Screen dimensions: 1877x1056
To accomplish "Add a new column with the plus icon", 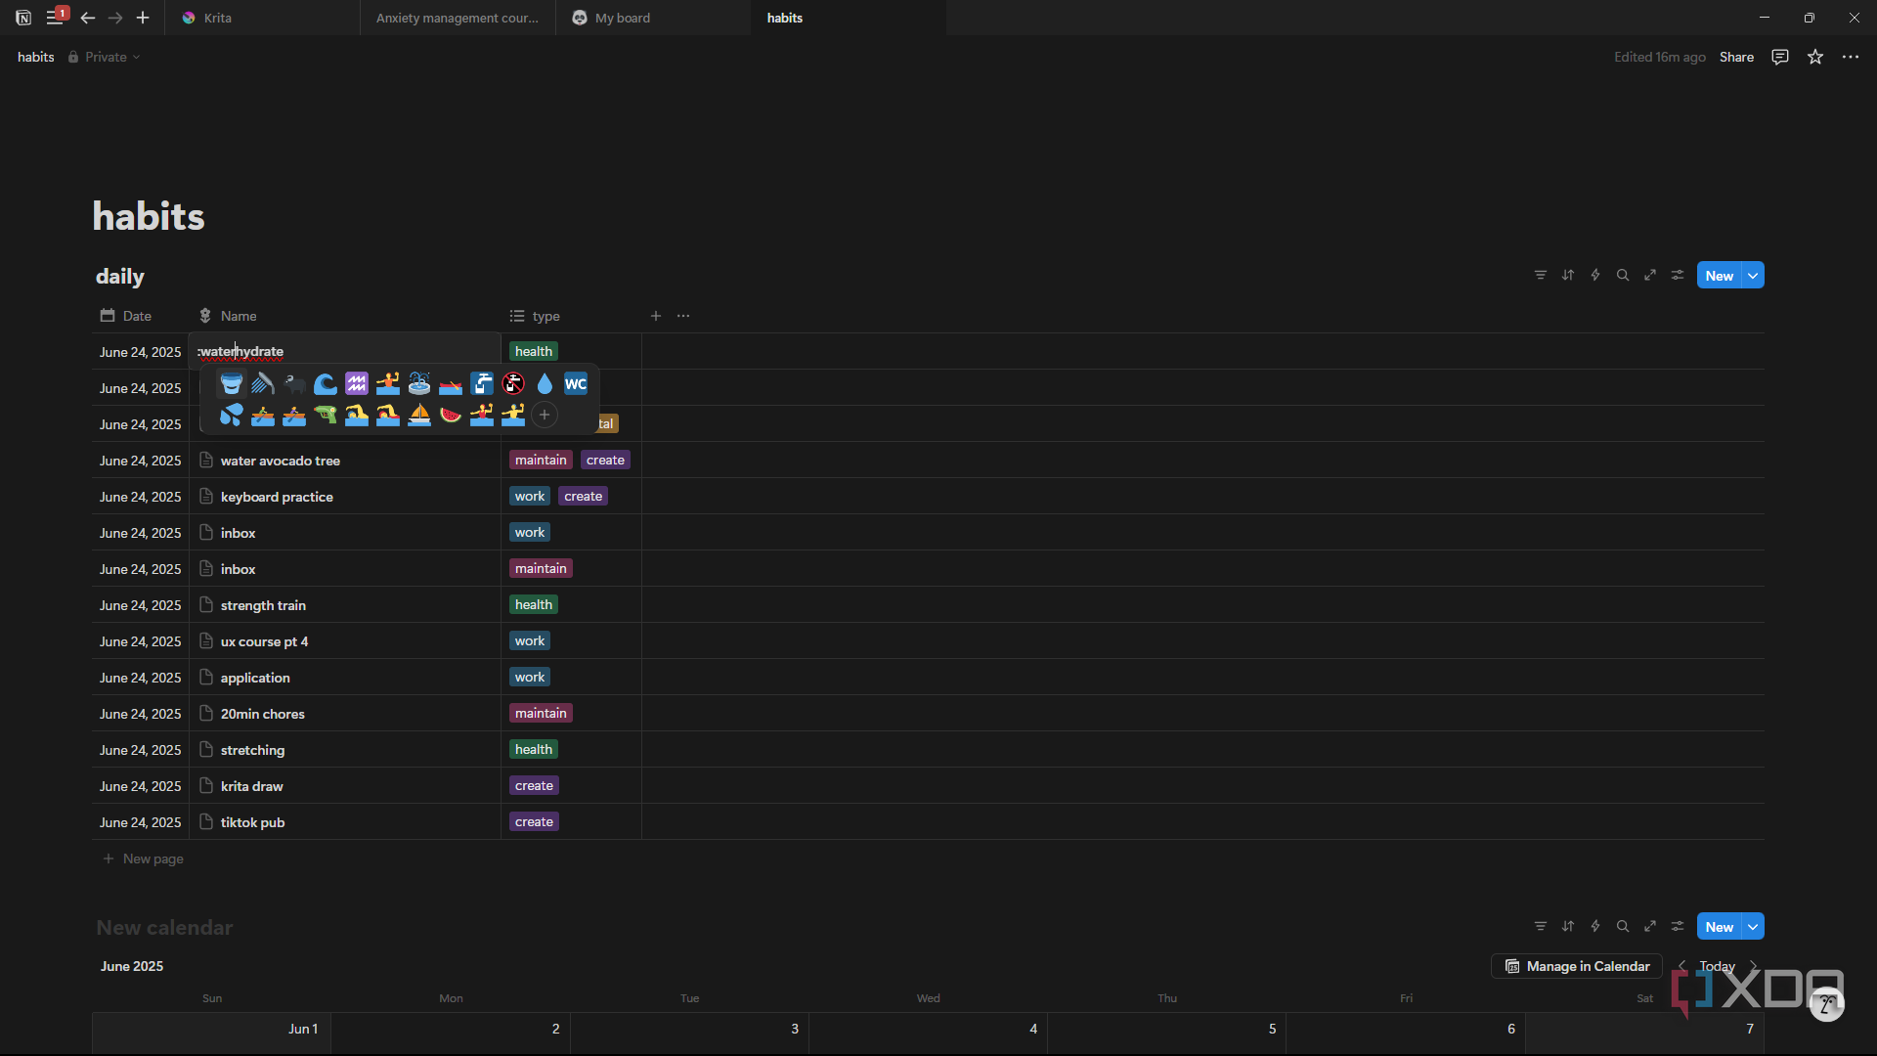I will pyautogui.click(x=656, y=316).
